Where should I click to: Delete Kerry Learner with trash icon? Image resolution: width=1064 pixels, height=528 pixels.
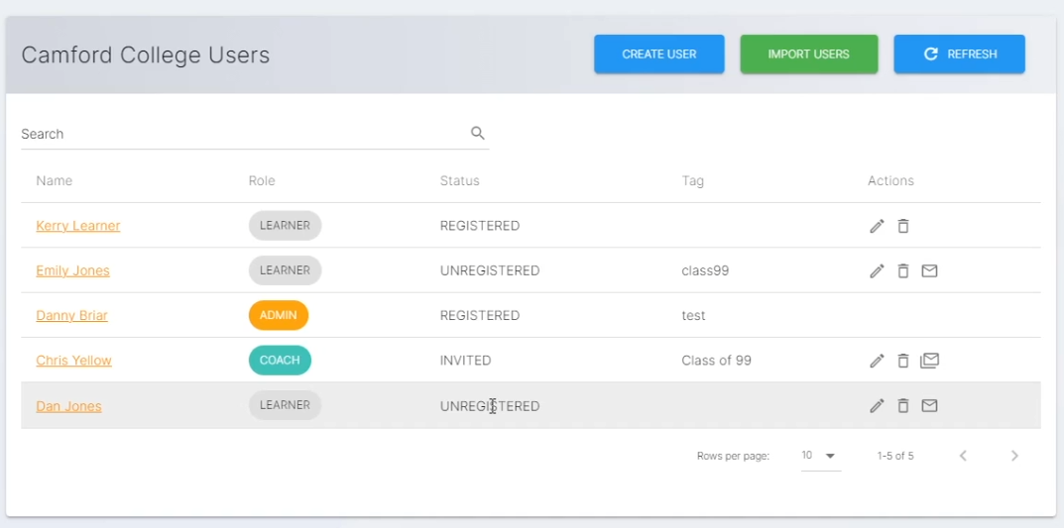coord(903,226)
